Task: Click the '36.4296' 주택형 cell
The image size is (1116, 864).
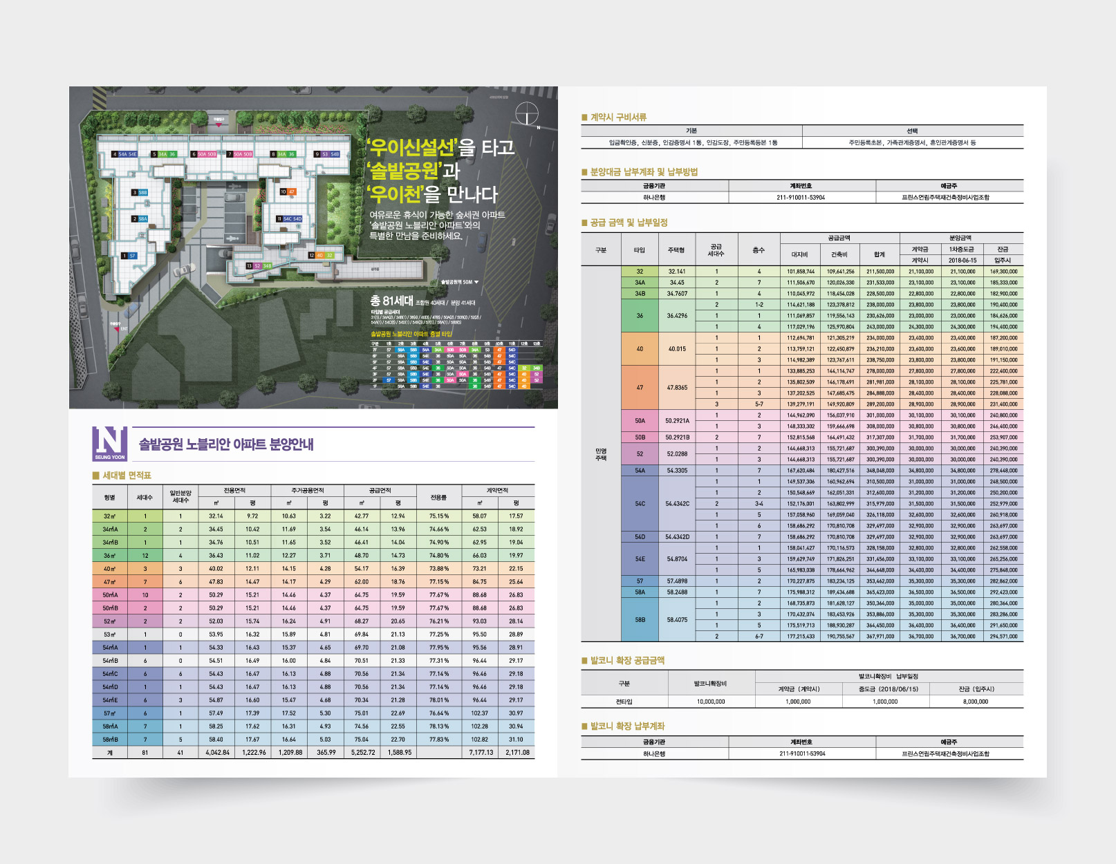Action: pyautogui.click(x=677, y=316)
